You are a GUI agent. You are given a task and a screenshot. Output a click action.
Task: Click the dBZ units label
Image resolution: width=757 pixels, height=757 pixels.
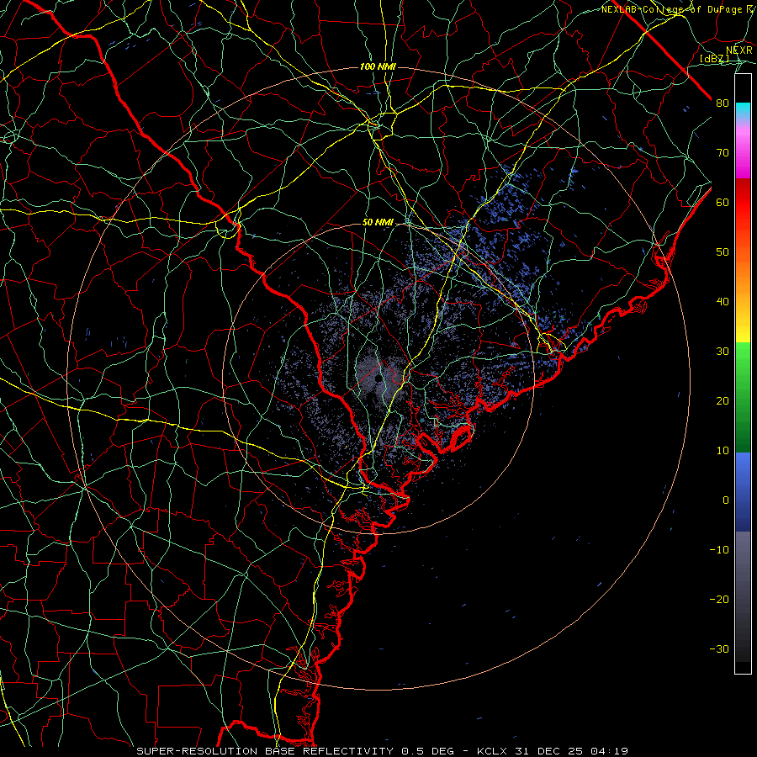click(x=714, y=58)
